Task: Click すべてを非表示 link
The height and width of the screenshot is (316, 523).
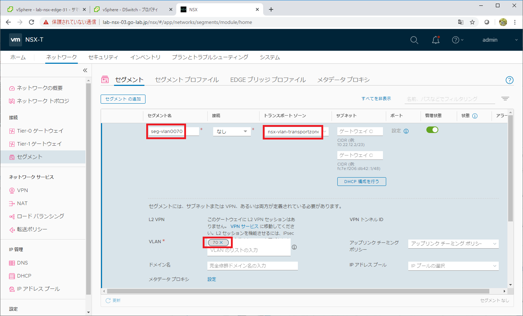Action: [376, 99]
